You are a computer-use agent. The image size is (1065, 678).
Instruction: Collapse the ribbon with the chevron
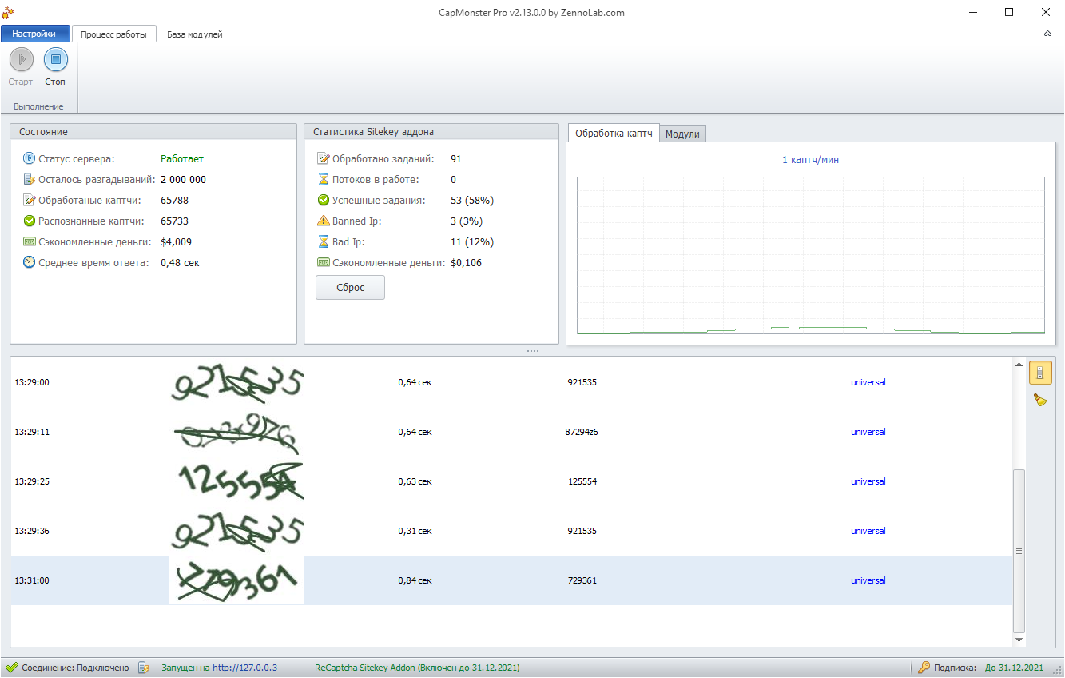pyautogui.click(x=1047, y=34)
